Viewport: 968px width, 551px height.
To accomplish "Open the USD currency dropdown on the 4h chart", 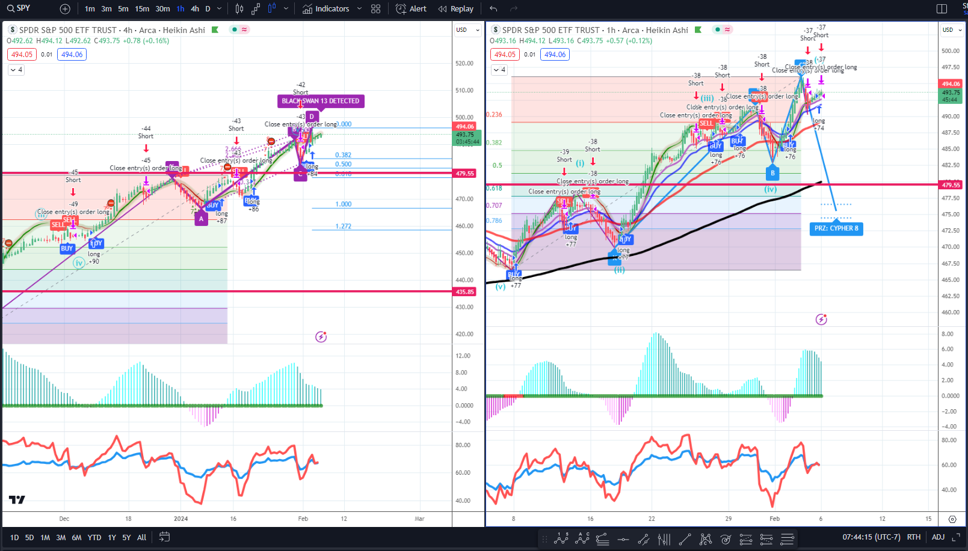I will tap(467, 29).
